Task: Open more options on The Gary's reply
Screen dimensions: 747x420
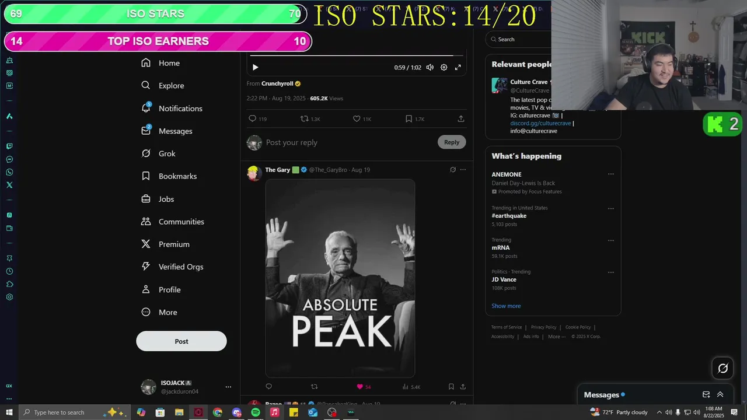Action: [463, 170]
